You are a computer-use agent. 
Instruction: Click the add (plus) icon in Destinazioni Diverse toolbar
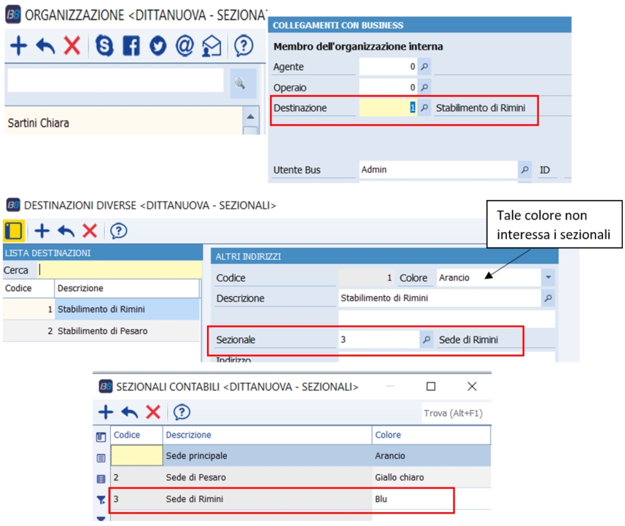pos(42,231)
